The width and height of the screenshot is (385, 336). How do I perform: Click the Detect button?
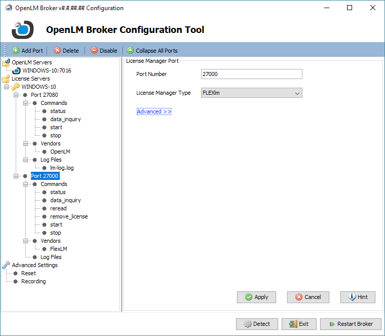257,324
